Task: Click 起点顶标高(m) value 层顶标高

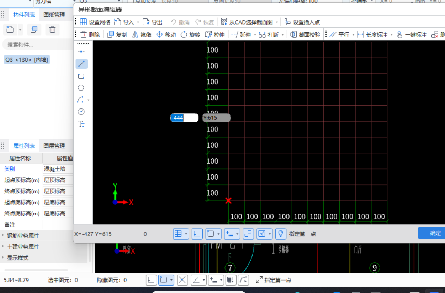Action: pyautogui.click(x=58, y=180)
